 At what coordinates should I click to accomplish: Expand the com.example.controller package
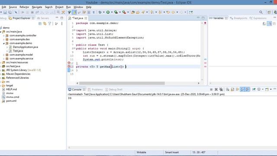click(4, 36)
